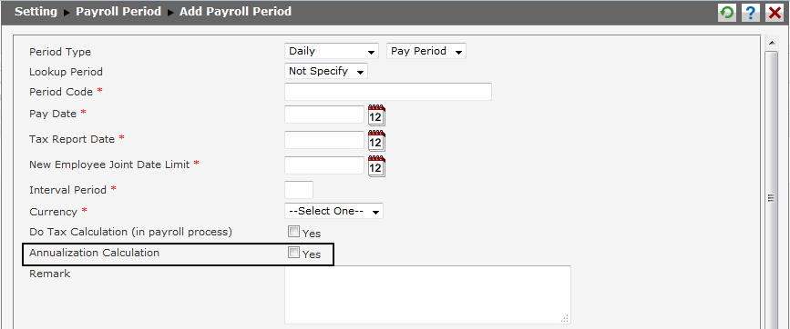Click Add Payroll Period breadcrumb title
Viewport: 790px width, 329px height.
coord(235,12)
